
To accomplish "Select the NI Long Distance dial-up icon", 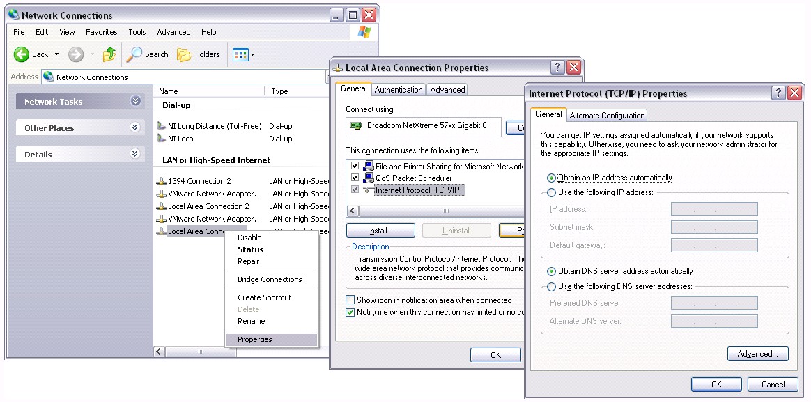I will (162, 126).
